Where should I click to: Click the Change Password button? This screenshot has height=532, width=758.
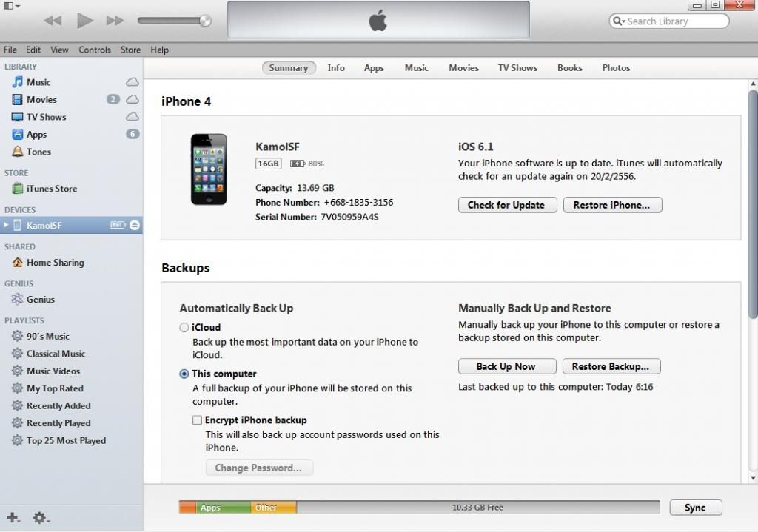coord(259,468)
